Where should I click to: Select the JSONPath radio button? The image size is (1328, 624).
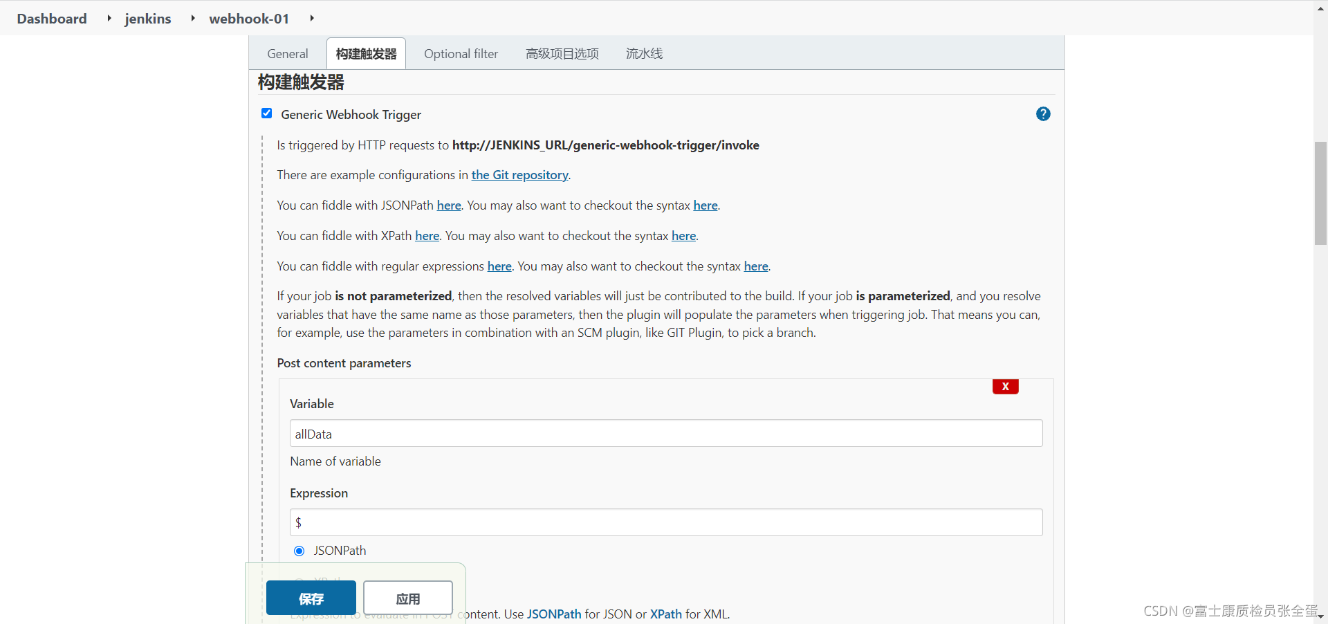[x=299, y=551]
